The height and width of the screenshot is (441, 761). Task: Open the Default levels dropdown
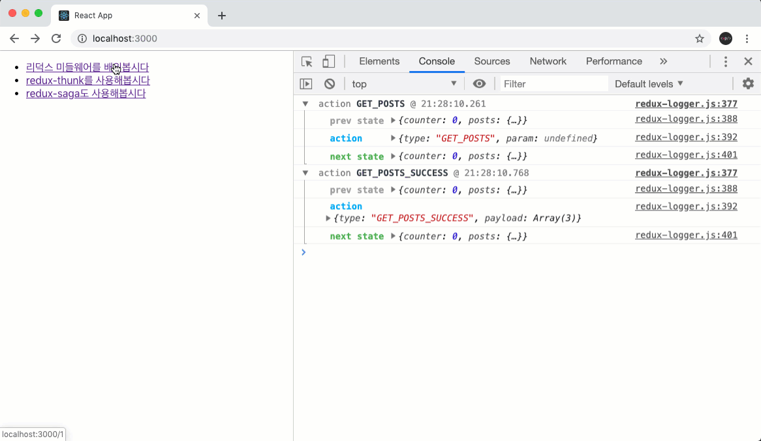[649, 84]
